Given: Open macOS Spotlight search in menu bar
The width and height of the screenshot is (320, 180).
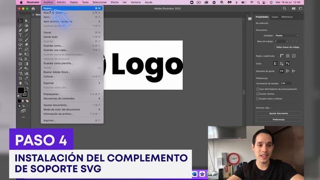Looking at the screenshot, I should pos(258,2).
